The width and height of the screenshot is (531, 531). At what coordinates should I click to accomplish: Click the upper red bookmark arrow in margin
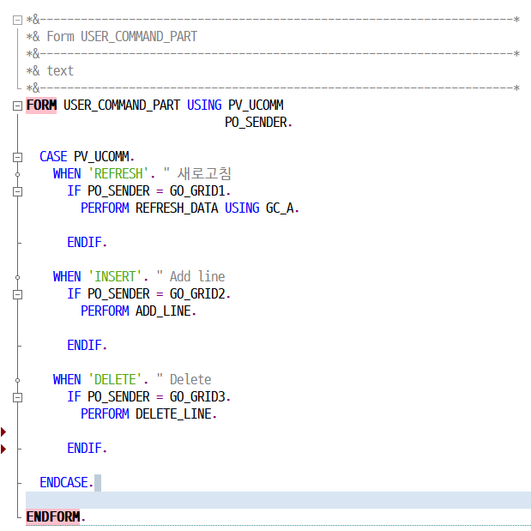click(x=3, y=431)
